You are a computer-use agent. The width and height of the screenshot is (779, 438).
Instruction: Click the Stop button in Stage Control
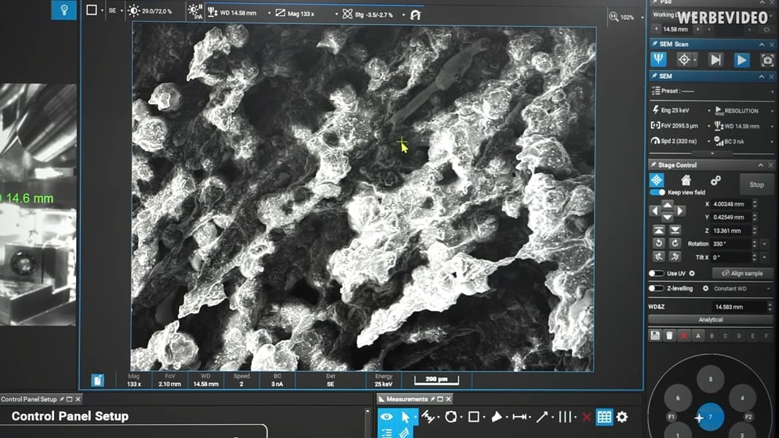(756, 185)
